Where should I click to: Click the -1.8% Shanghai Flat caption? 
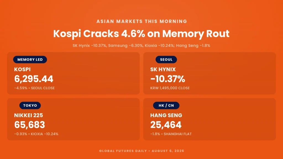171,134
